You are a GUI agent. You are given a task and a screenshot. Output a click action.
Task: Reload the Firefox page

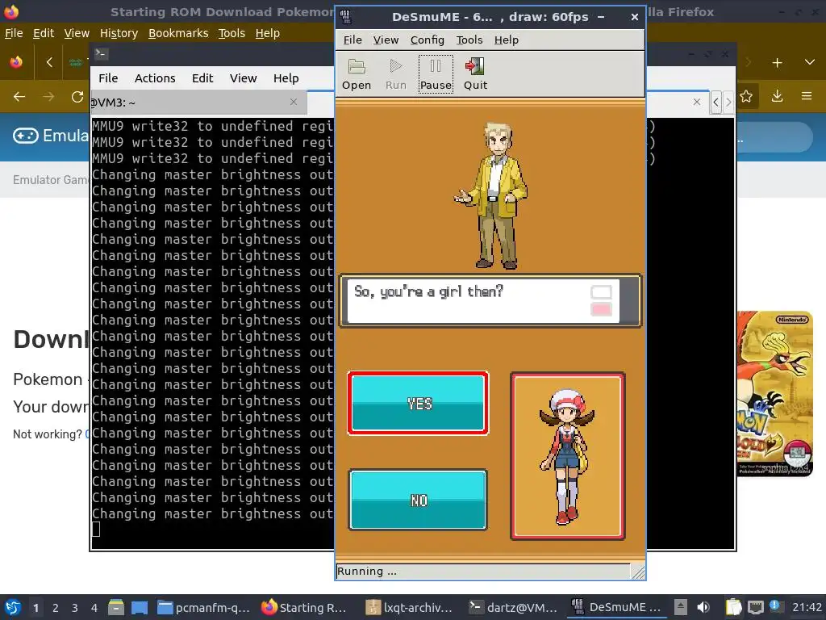click(77, 97)
